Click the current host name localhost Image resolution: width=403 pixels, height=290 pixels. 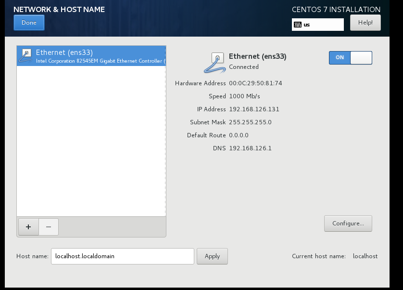click(365, 256)
